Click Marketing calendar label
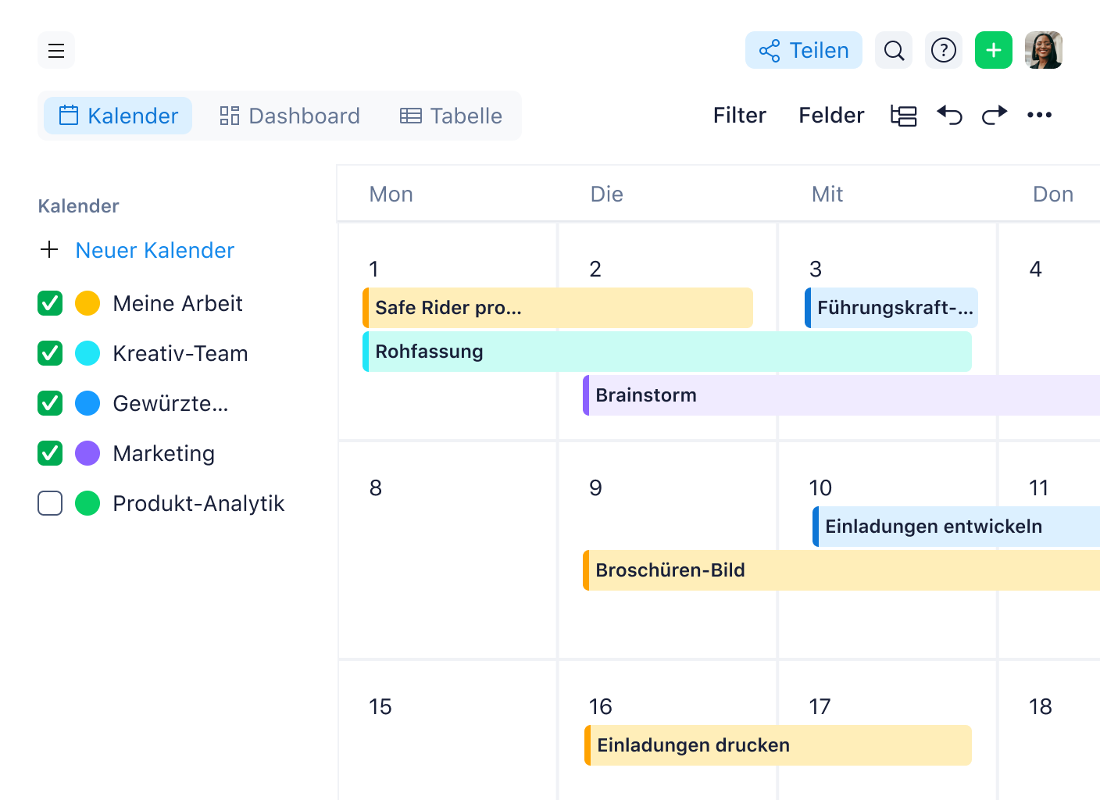Image resolution: width=1100 pixels, height=800 pixels. [x=163, y=453]
